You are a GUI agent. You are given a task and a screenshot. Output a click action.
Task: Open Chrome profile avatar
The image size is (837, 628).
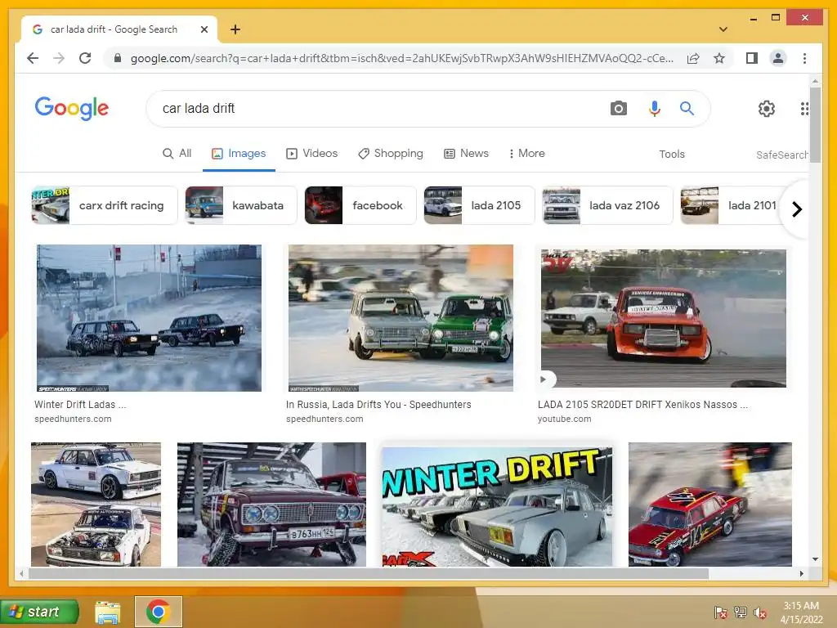pos(778,58)
